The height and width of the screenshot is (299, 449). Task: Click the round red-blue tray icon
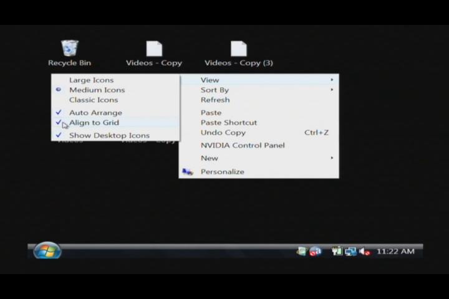tap(315, 252)
